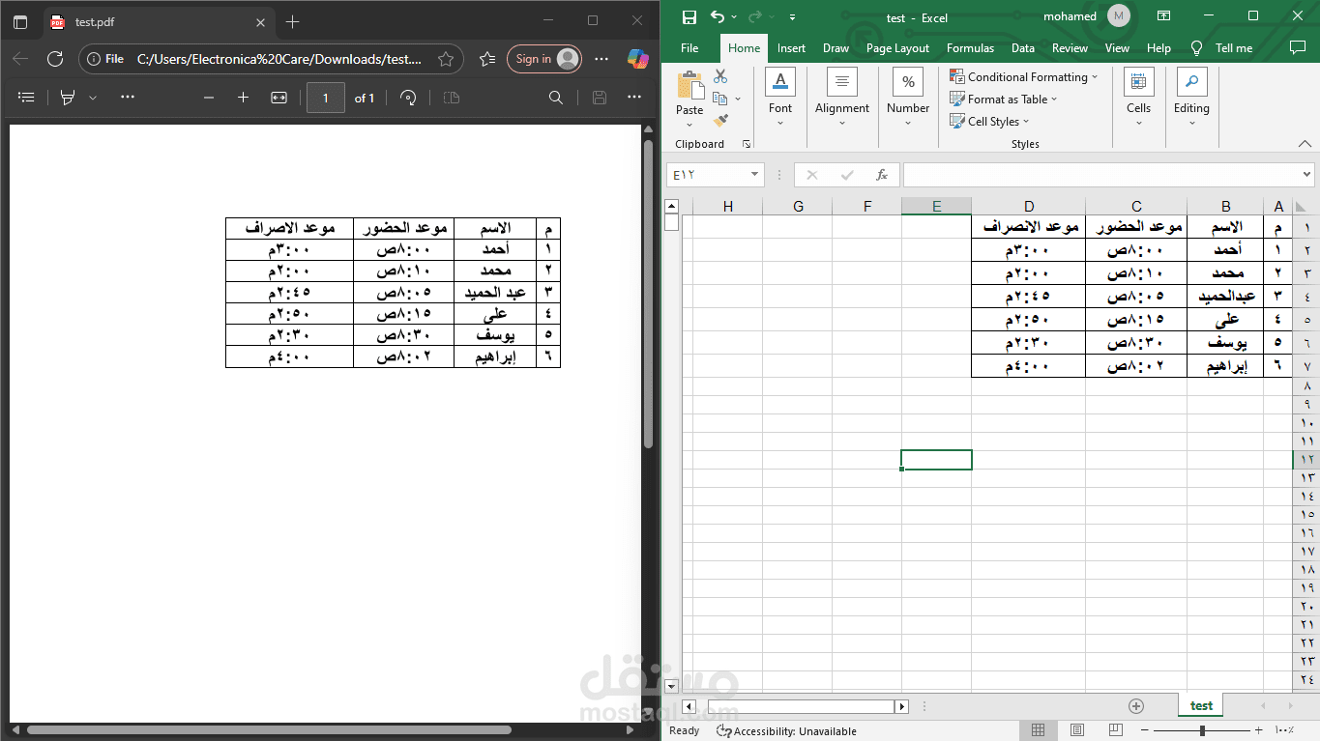
Task: Open the File tab in Excel
Action: (689, 48)
